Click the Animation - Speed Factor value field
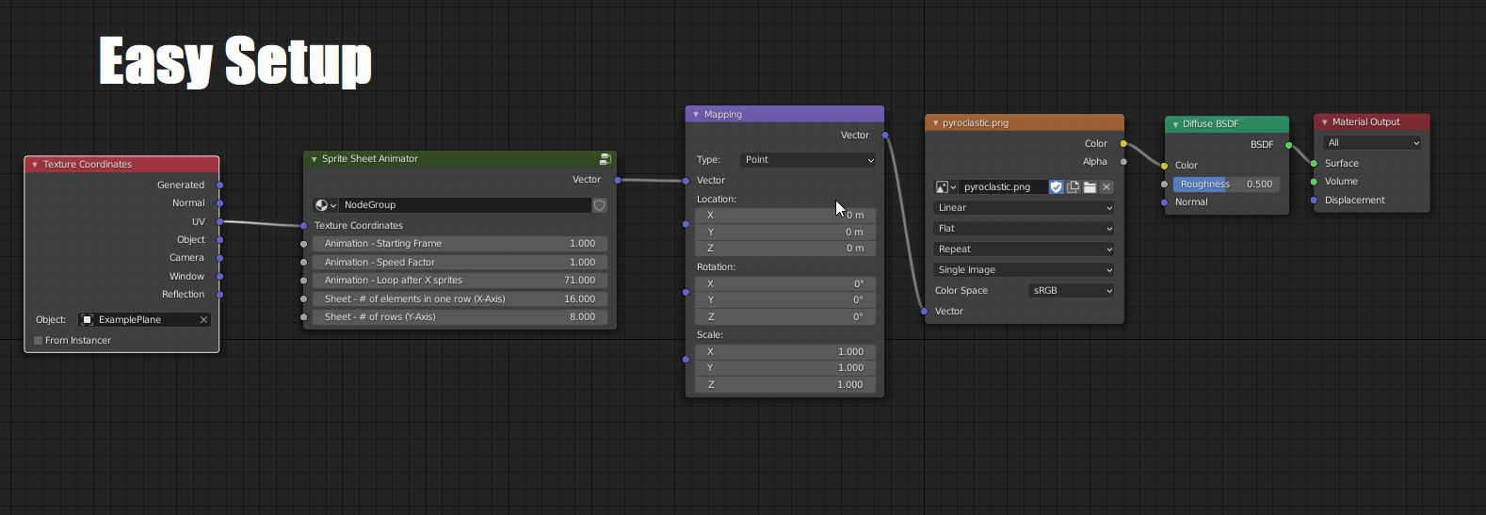The image size is (1486, 515). point(460,263)
